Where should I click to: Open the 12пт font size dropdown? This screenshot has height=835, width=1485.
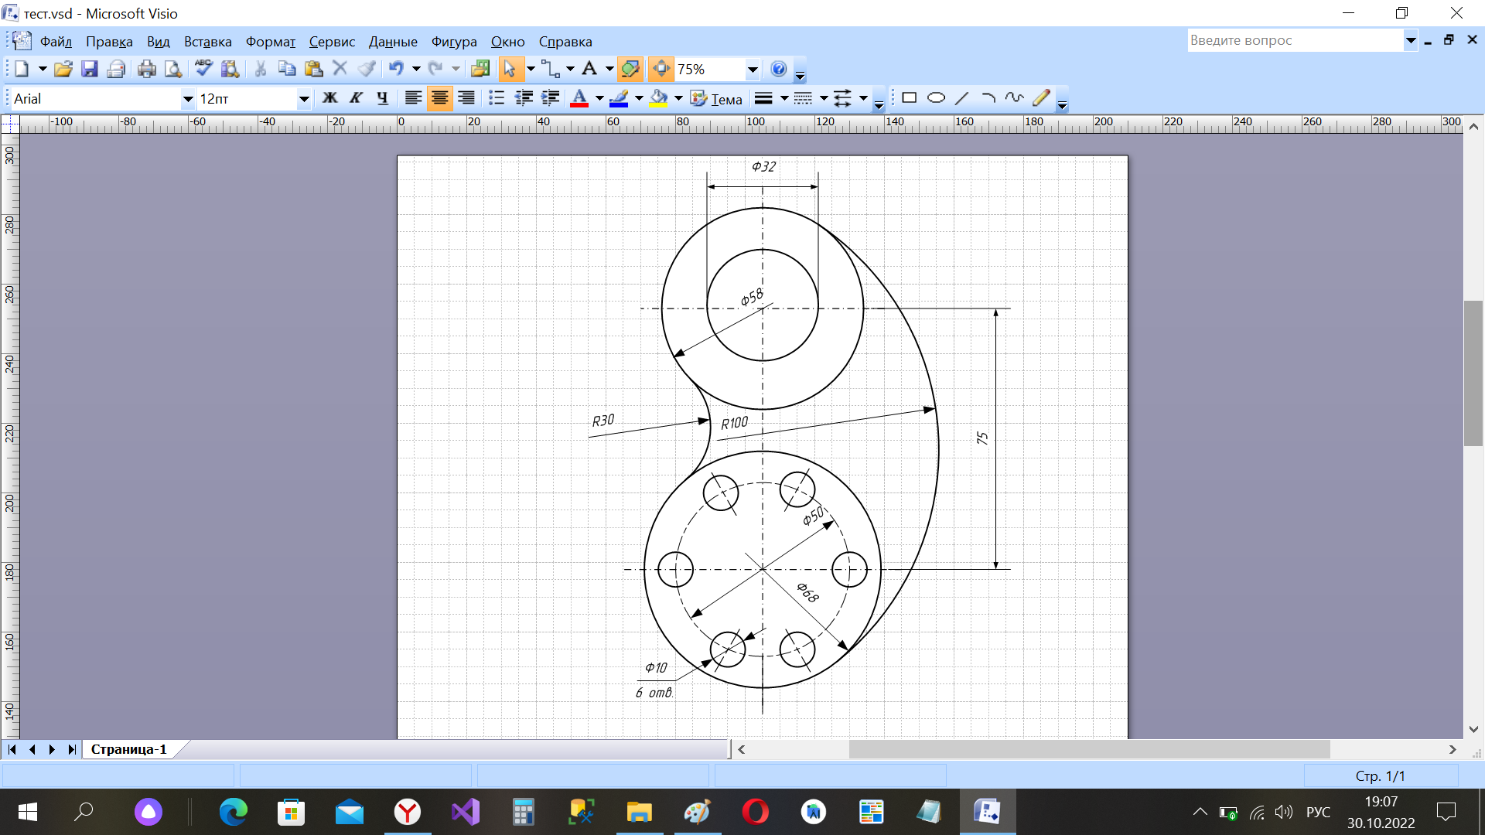point(303,99)
